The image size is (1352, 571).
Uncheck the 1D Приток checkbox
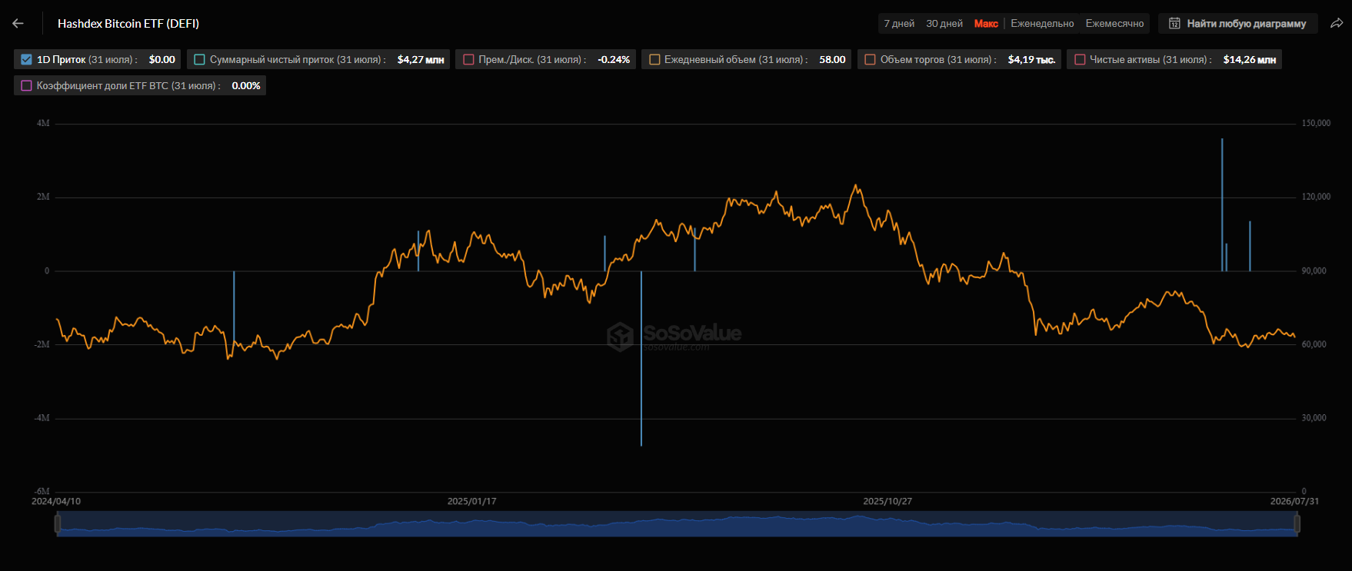coord(27,59)
